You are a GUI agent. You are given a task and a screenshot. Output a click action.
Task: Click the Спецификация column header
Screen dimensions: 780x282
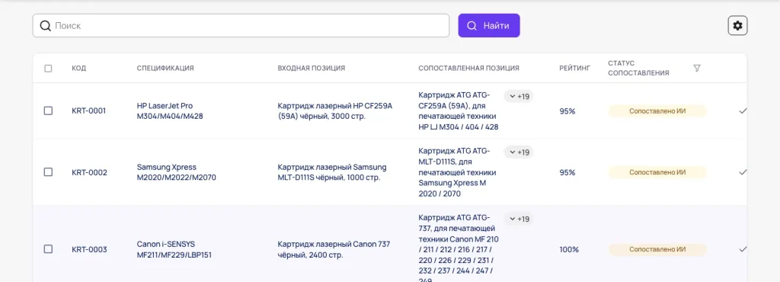pyautogui.click(x=165, y=68)
